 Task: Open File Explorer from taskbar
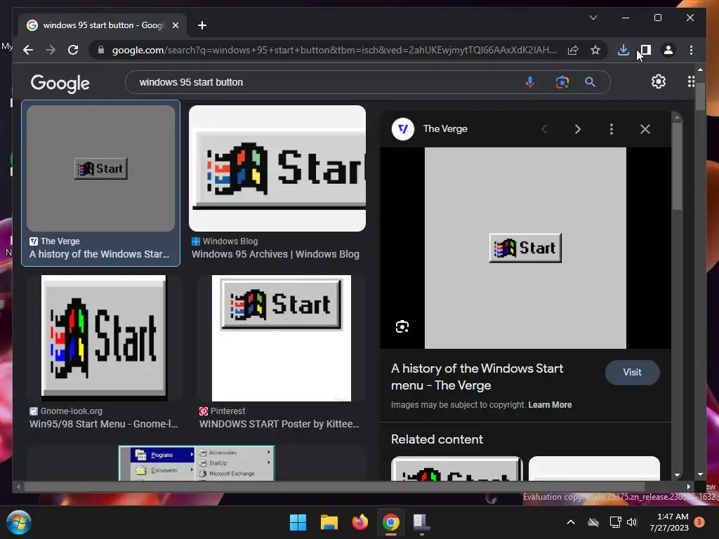[329, 522]
